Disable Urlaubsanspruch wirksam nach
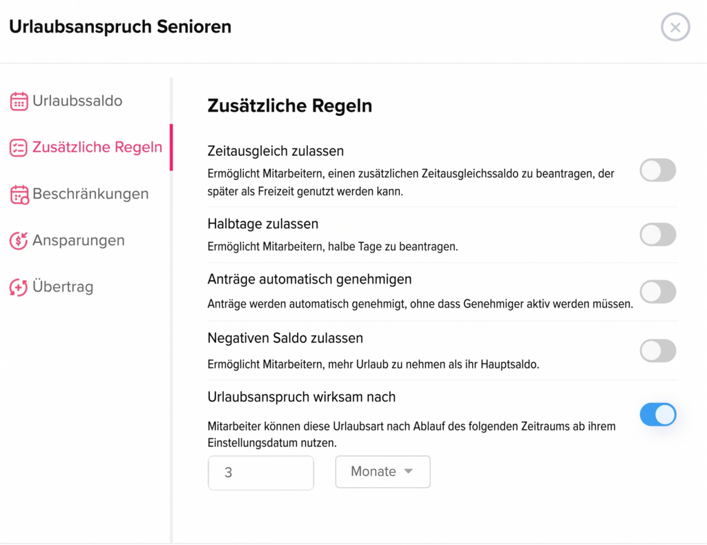This screenshot has width=707, height=545. [x=657, y=415]
